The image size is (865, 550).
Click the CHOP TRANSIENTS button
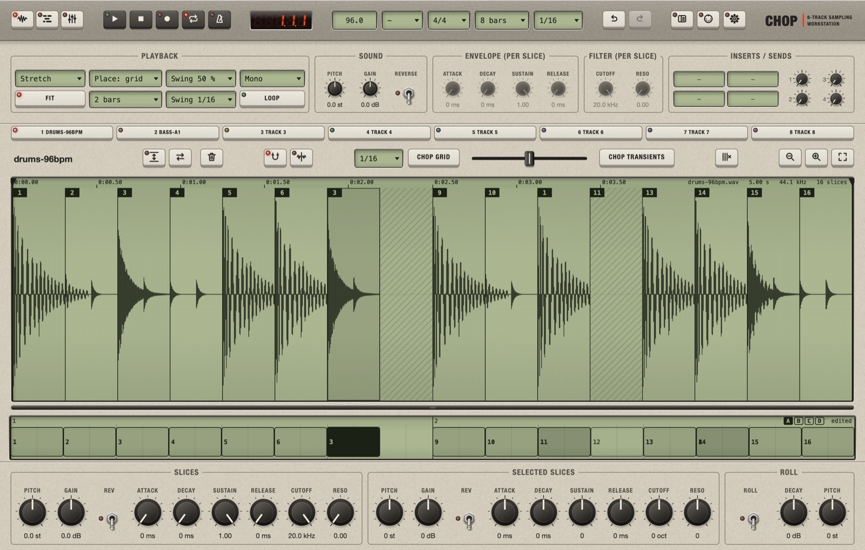point(636,157)
